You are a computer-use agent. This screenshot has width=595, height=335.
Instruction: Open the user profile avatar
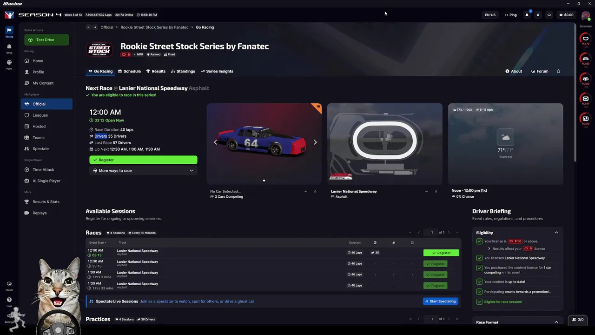(585, 15)
